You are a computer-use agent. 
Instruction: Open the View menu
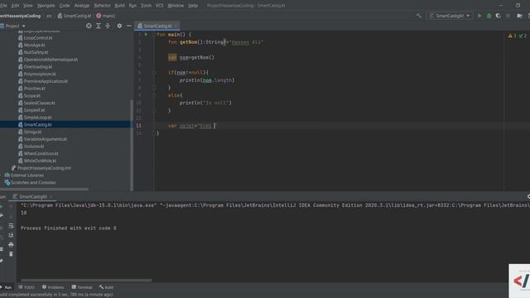click(28, 6)
